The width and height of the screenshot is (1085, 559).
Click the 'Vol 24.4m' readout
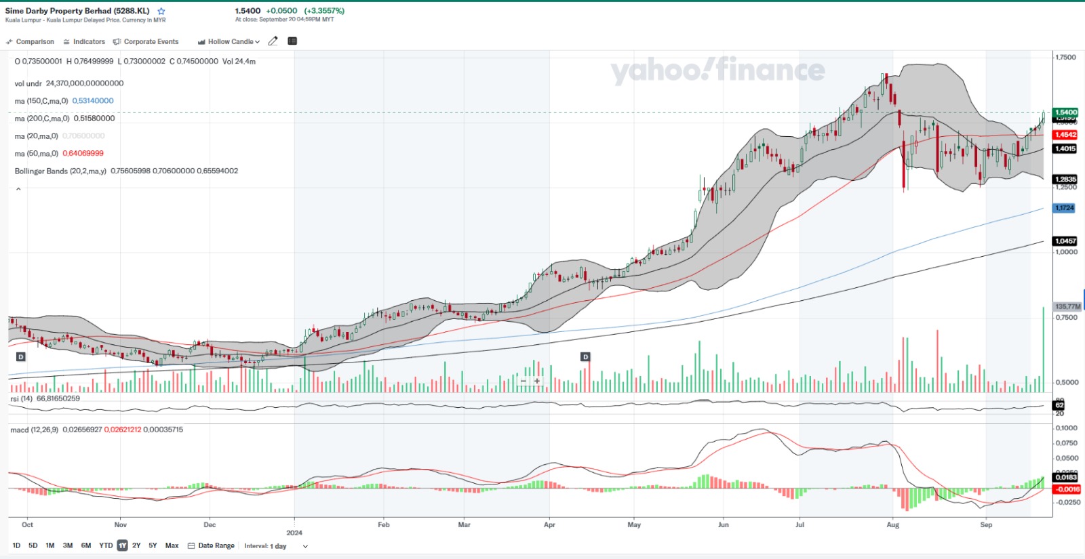pos(239,62)
